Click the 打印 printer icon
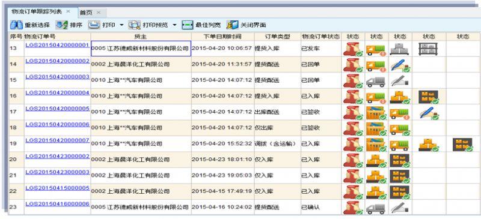Image resolution: width=481 pixels, height=219 pixels. coord(94,25)
